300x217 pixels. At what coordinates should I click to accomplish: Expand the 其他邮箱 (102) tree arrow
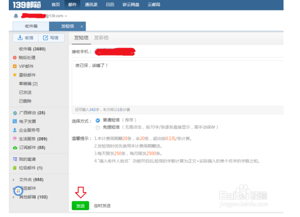click(13, 197)
